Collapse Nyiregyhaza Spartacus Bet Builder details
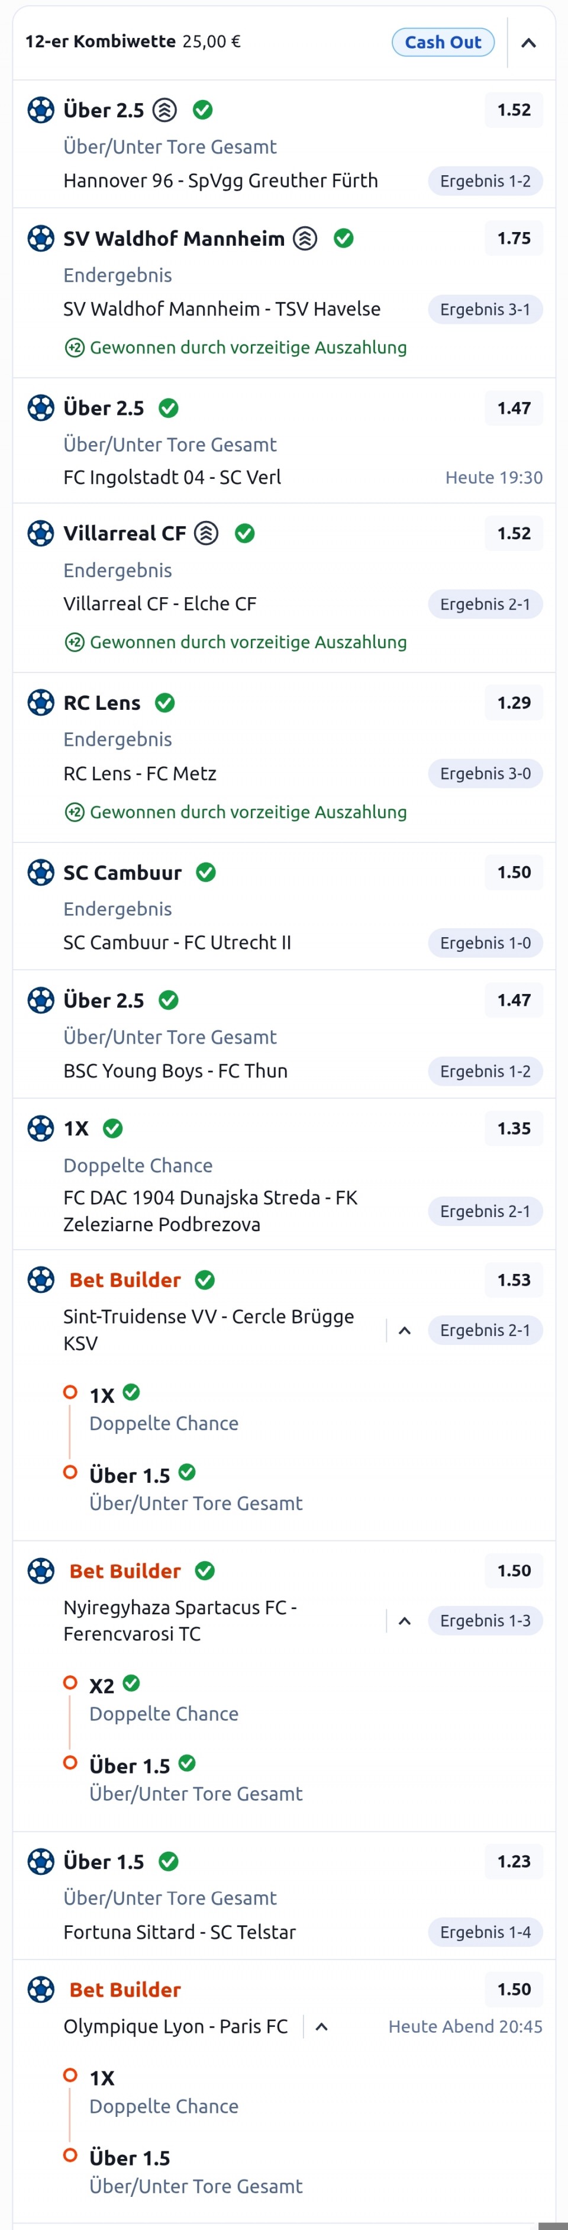Screen dimensions: 568x2230 tap(404, 1621)
